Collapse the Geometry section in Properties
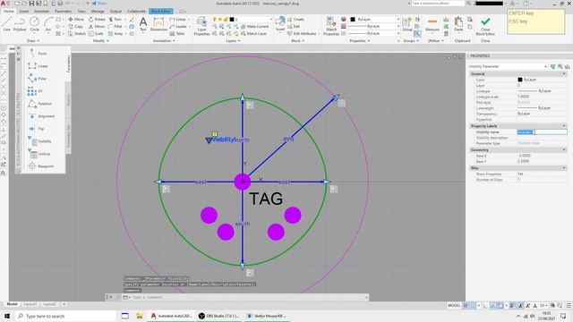This screenshot has width=573, height=322. coord(564,149)
